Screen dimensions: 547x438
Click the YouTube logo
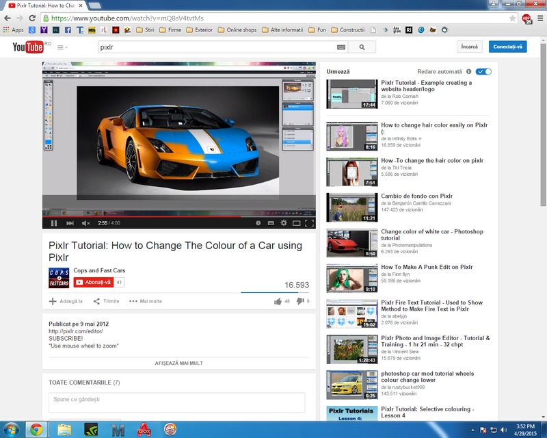click(x=28, y=47)
